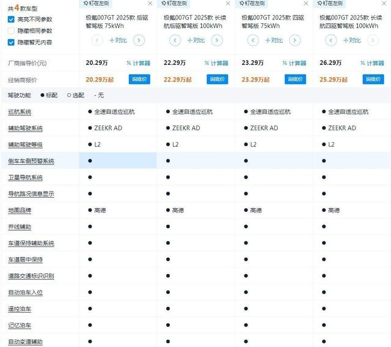Open the 并线辅助 parameter link

click(x=20, y=227)
